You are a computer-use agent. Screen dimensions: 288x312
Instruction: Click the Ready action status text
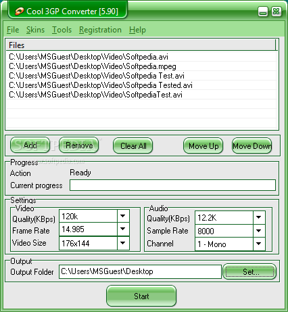(80, 173)
